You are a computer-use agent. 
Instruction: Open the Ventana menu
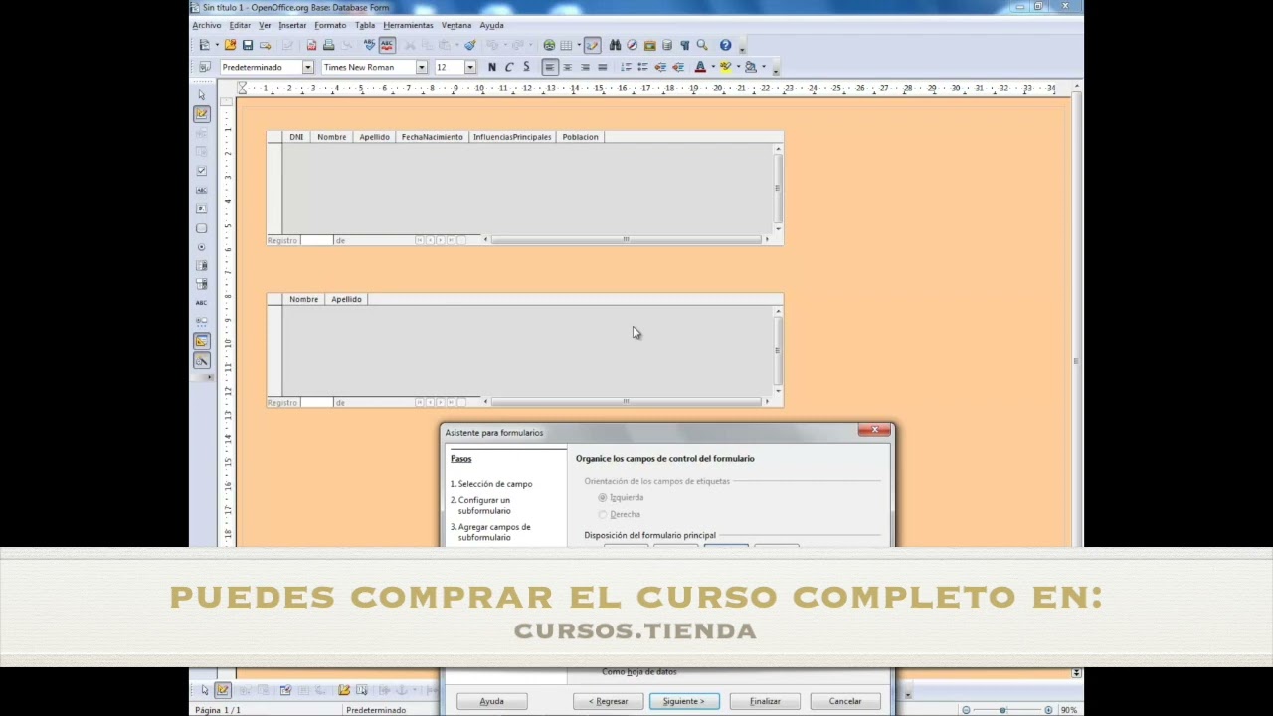coord(456,25)
